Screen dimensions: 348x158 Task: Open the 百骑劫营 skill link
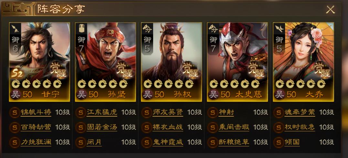(x=36, y=127)
